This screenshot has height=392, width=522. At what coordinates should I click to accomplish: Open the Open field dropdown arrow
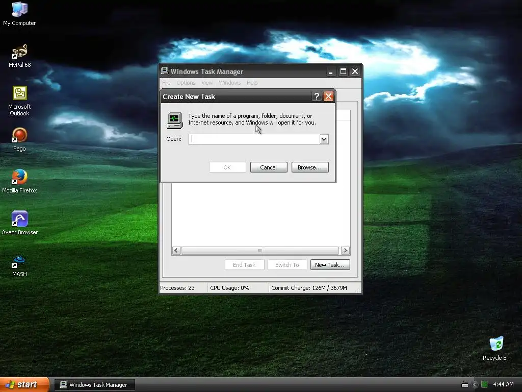pos(324,139)
